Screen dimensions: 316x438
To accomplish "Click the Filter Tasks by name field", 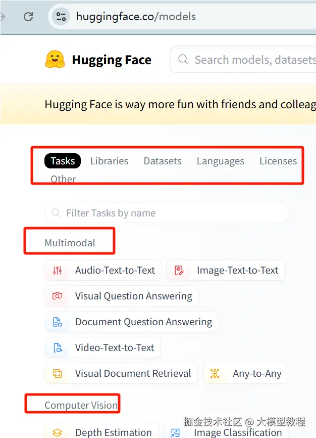I will [x=167, y=212].
